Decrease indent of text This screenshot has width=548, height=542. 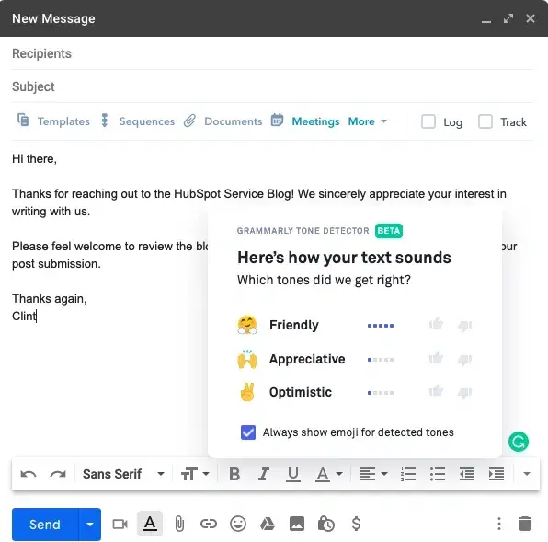click(466, 474)
